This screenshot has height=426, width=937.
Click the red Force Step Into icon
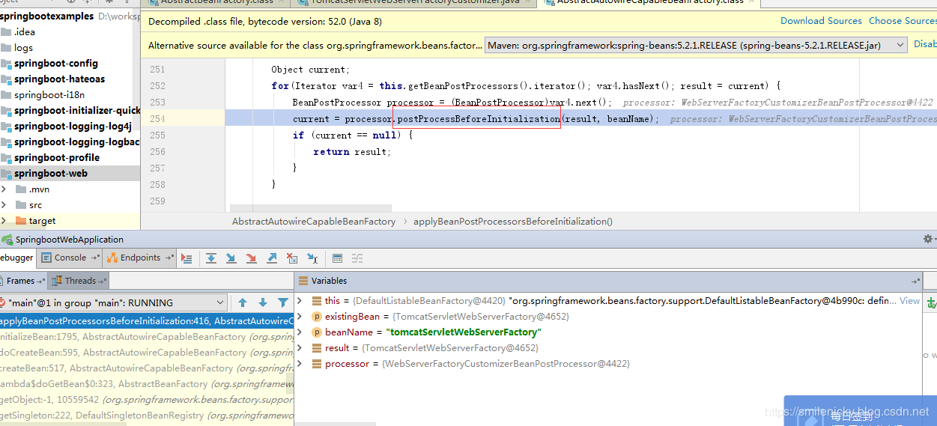251,258
